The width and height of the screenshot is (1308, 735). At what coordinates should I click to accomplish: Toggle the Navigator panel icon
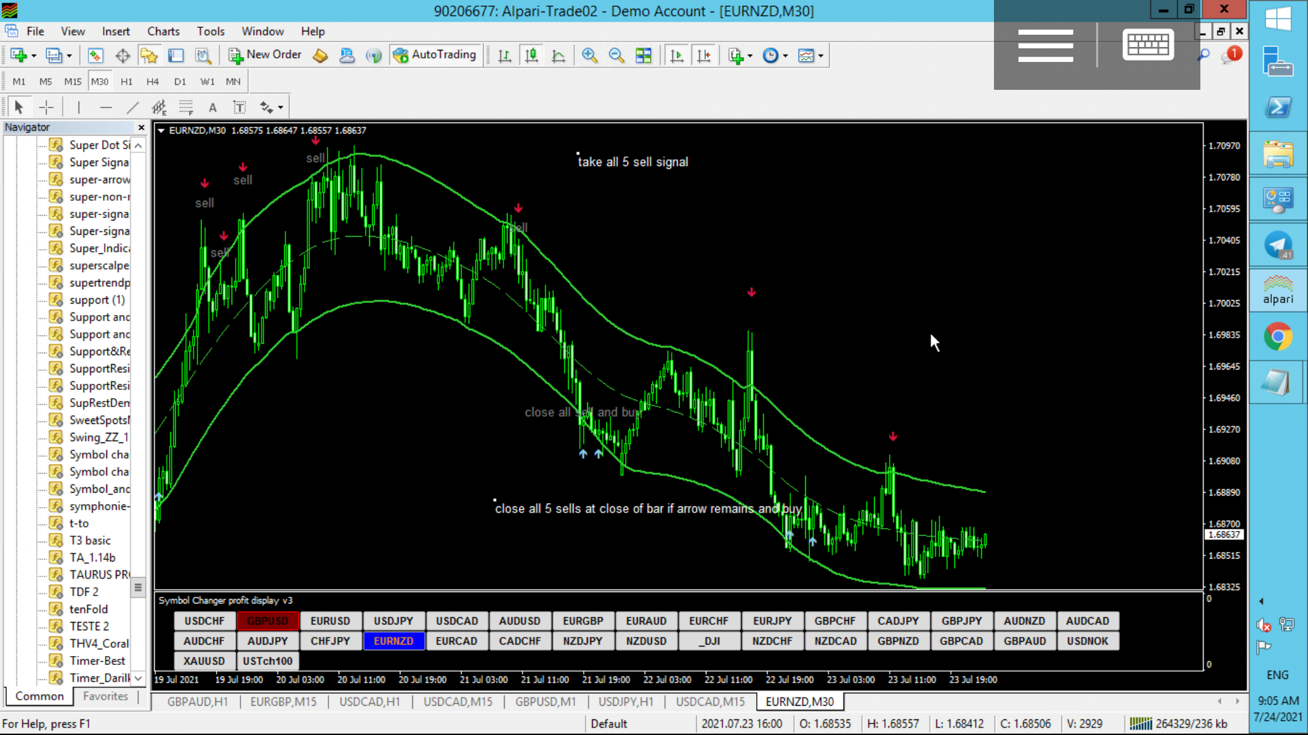[149, 56]
